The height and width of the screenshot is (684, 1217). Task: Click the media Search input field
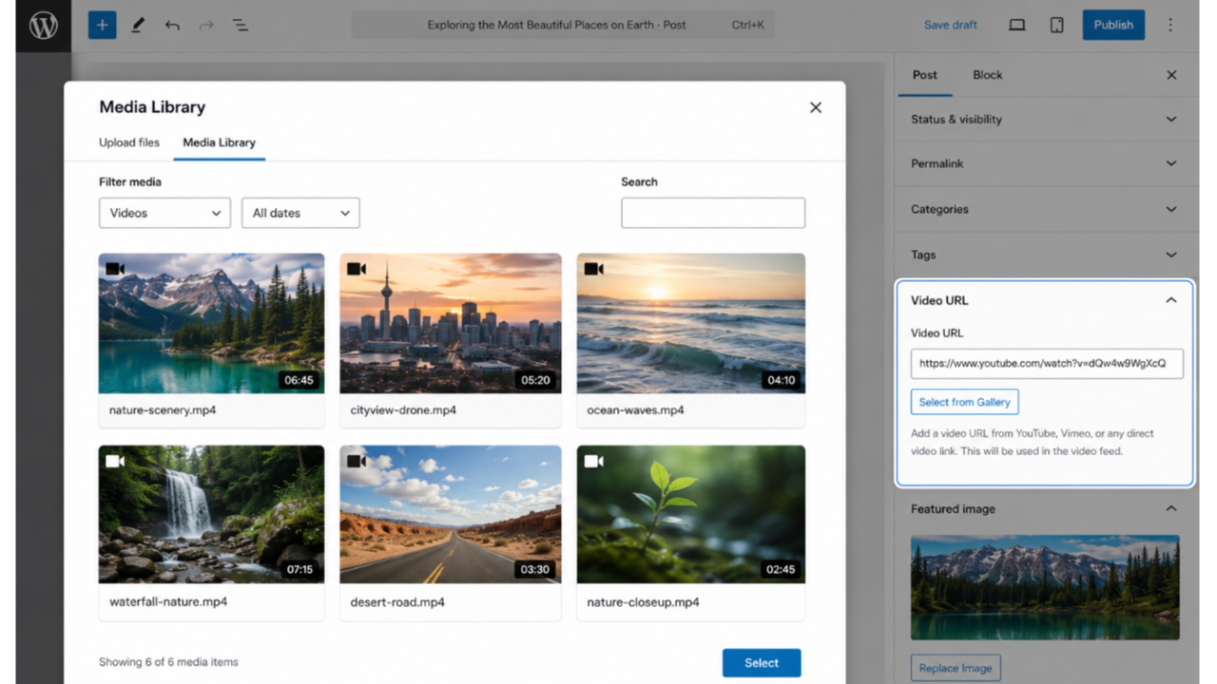[x=713, y=213]
